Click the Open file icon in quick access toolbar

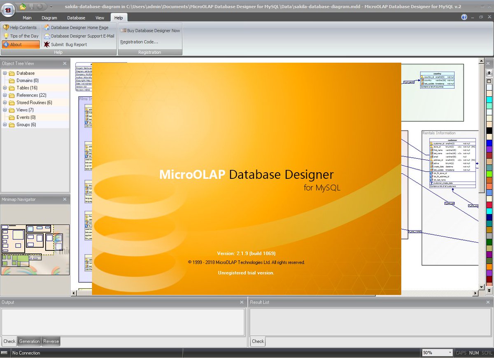point(23,6)
